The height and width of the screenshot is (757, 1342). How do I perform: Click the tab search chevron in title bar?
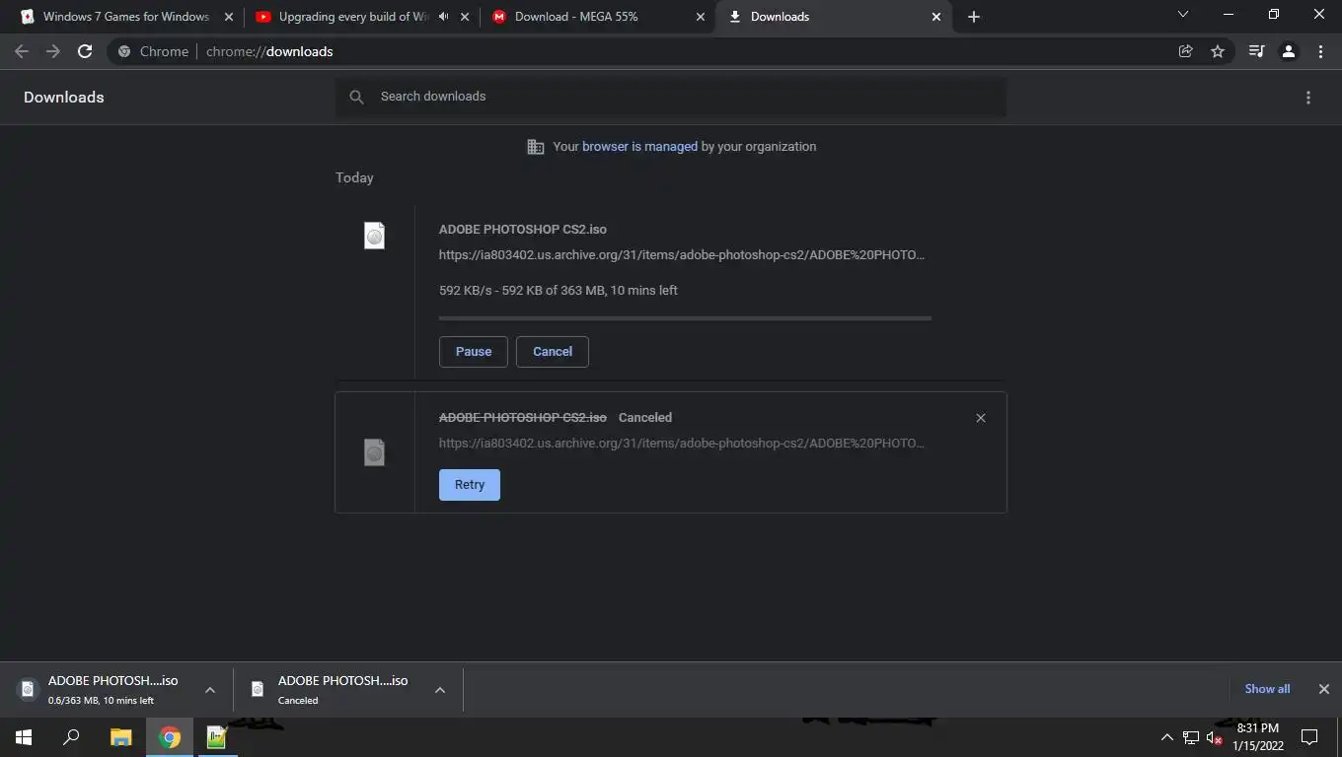pos(1183,15)
